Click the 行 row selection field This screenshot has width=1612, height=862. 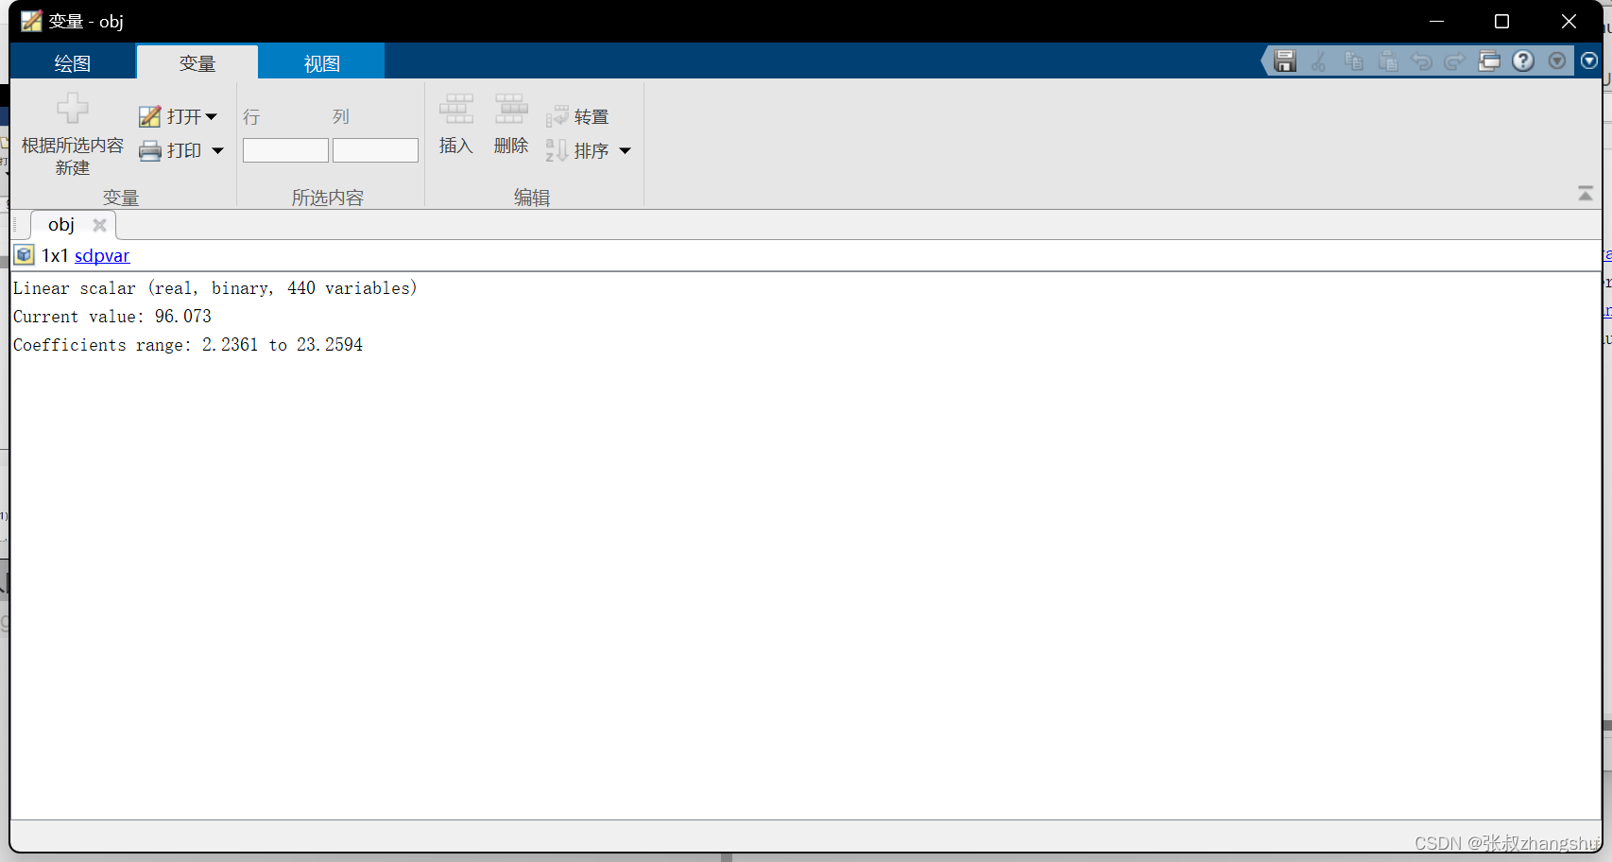(x=284, y=149)
